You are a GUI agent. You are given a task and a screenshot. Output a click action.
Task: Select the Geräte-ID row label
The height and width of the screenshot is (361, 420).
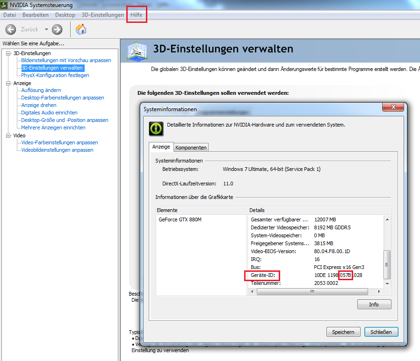[263, 275]
